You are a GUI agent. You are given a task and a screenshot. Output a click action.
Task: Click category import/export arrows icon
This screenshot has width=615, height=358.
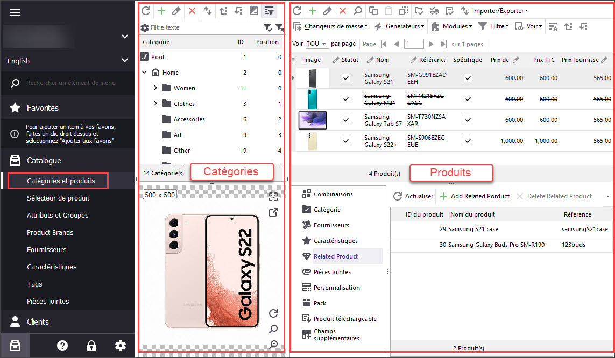pyautogui.click(x=208, y=11)
